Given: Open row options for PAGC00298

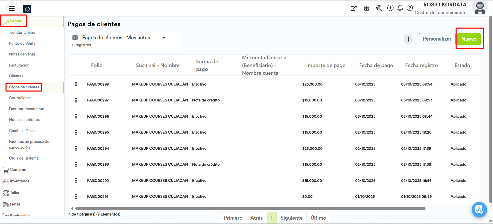Looking at the screenshot, I should 76,84.
